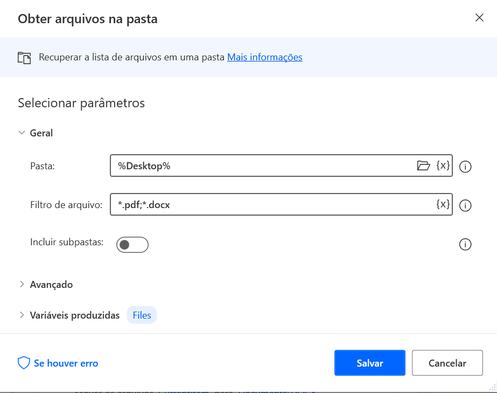Show info tooltip for Filtro de arquivo
The image size is (497, 393).
click(465, 205)
